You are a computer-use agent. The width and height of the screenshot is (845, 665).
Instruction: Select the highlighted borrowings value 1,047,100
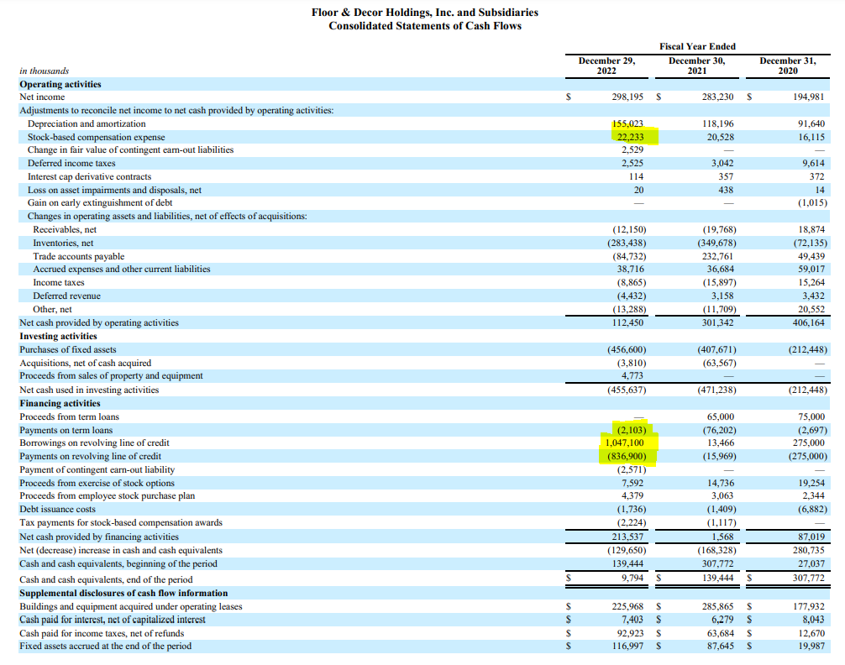tap(625, 443)
